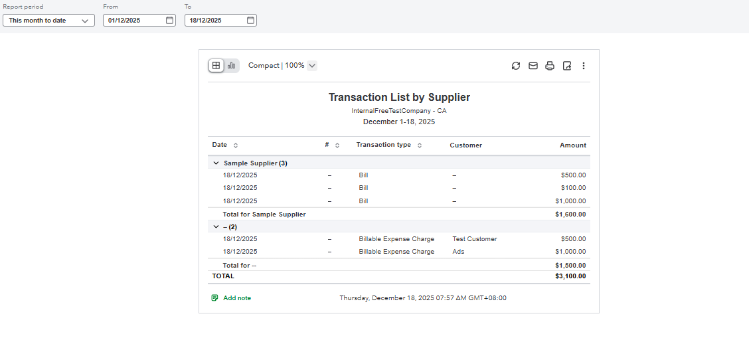Sort by Transaction type column arrows
The width and height of the screenshot is (749, 348).
[420, 145]
